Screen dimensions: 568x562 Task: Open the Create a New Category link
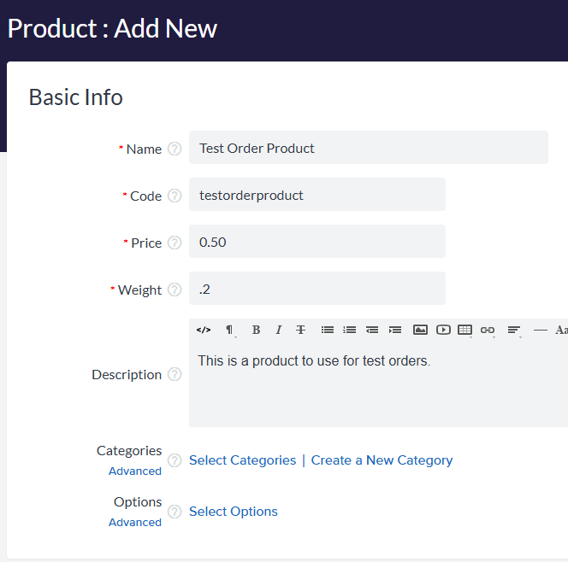click(x=382, y=460)
